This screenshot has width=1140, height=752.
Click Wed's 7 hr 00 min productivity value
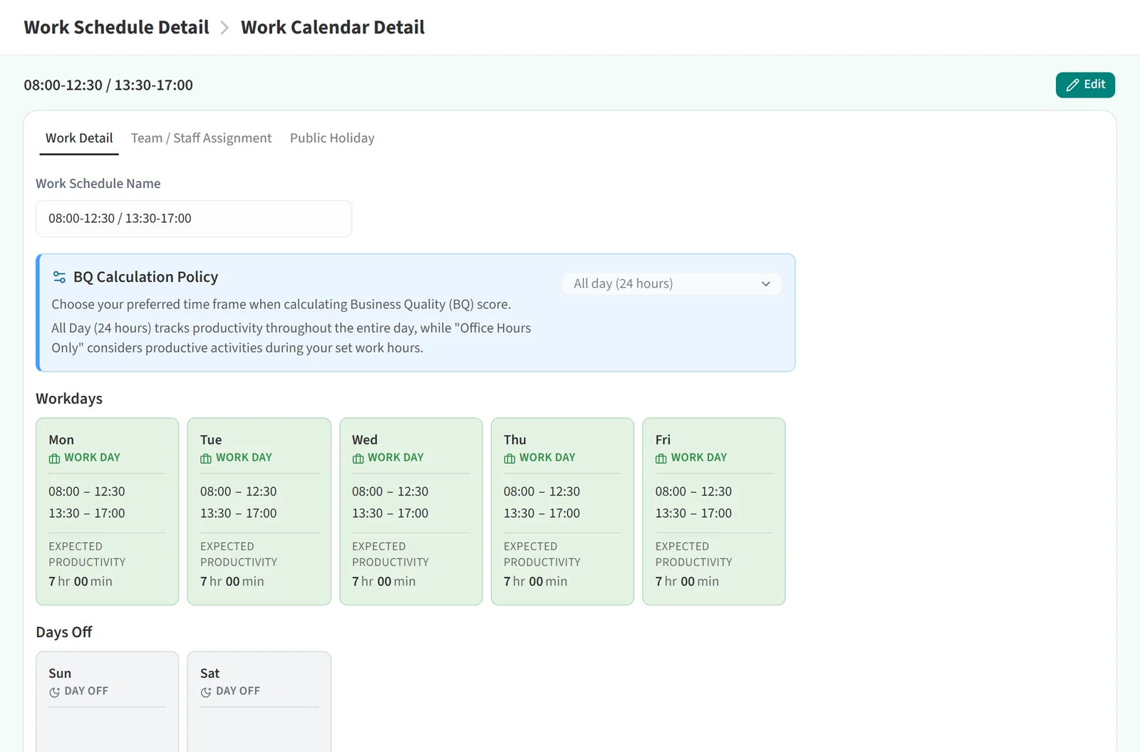tap(384, 582)
